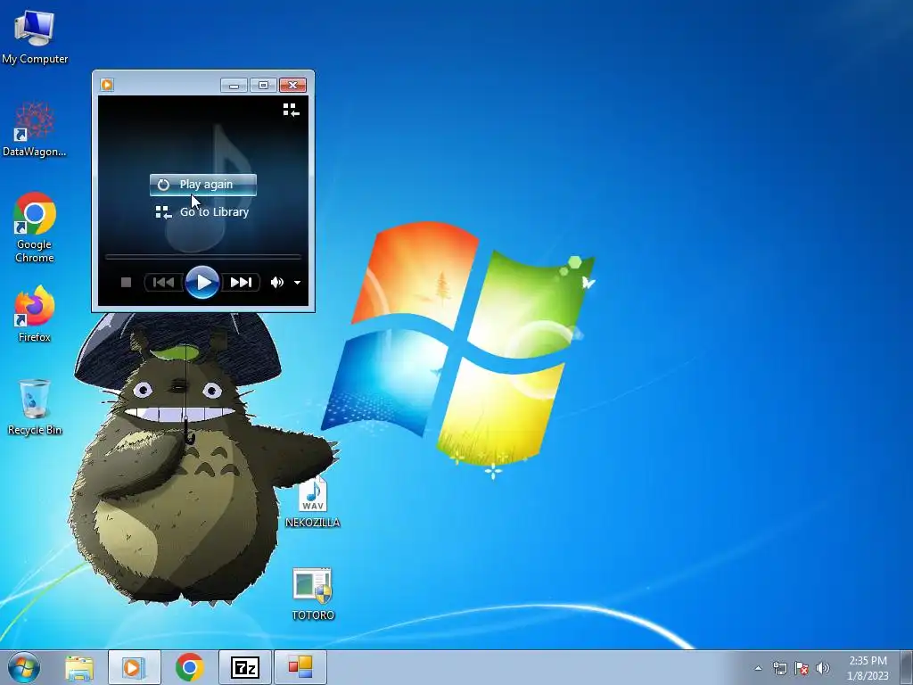Viewport: 913px width, 685px height.
Task: Close the media player window
Action: (292, 86)
